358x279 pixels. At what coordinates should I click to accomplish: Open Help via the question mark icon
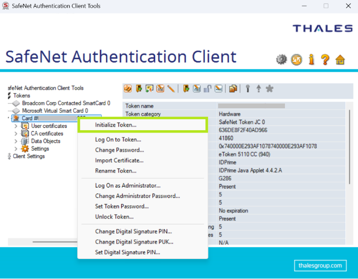325,60
